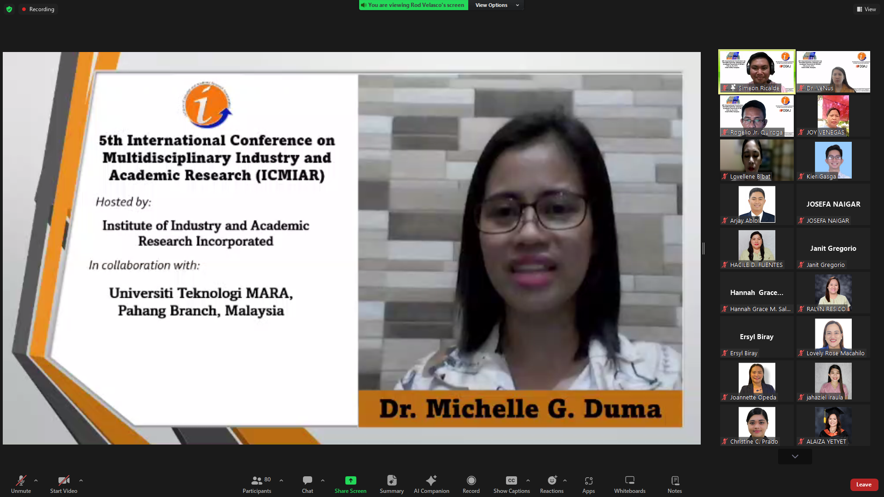Leave the meeting
This screenshot has width=884, height=497.
(x=864, y=485)
